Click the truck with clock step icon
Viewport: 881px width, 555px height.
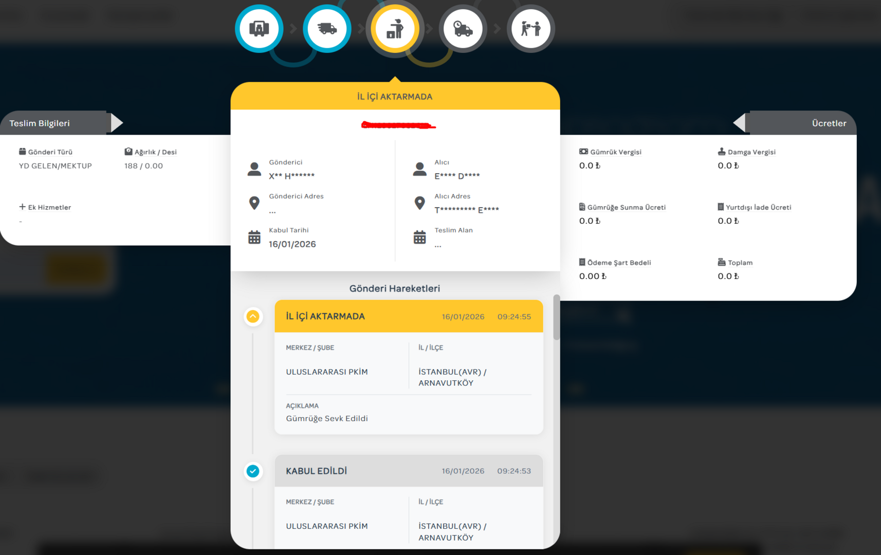click(463, 29)
